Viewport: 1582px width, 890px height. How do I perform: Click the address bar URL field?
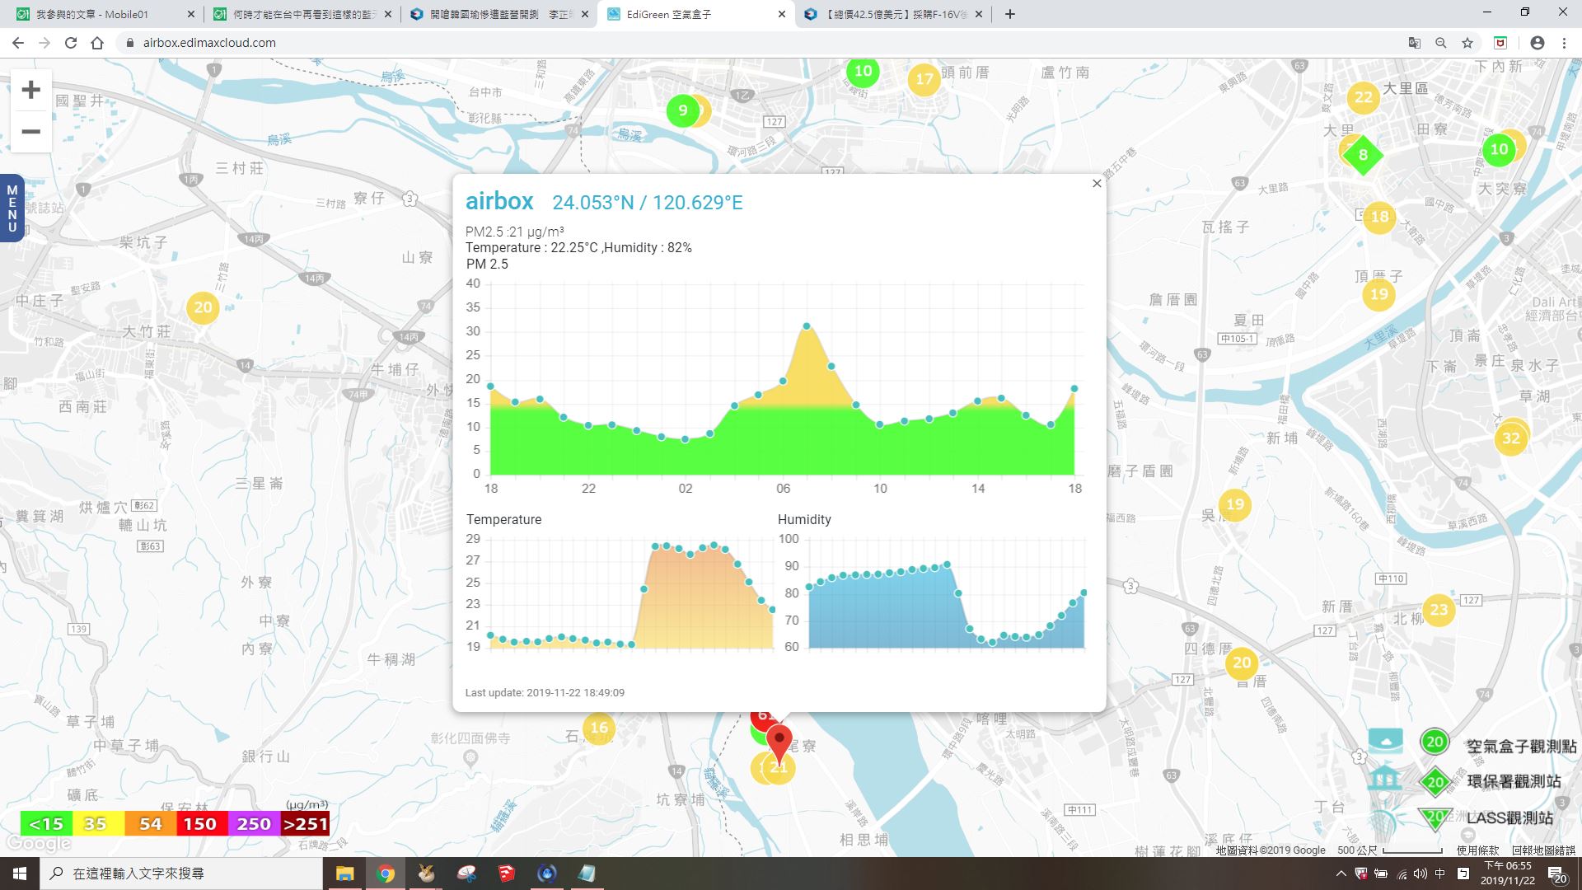click(x=758, y=43)
